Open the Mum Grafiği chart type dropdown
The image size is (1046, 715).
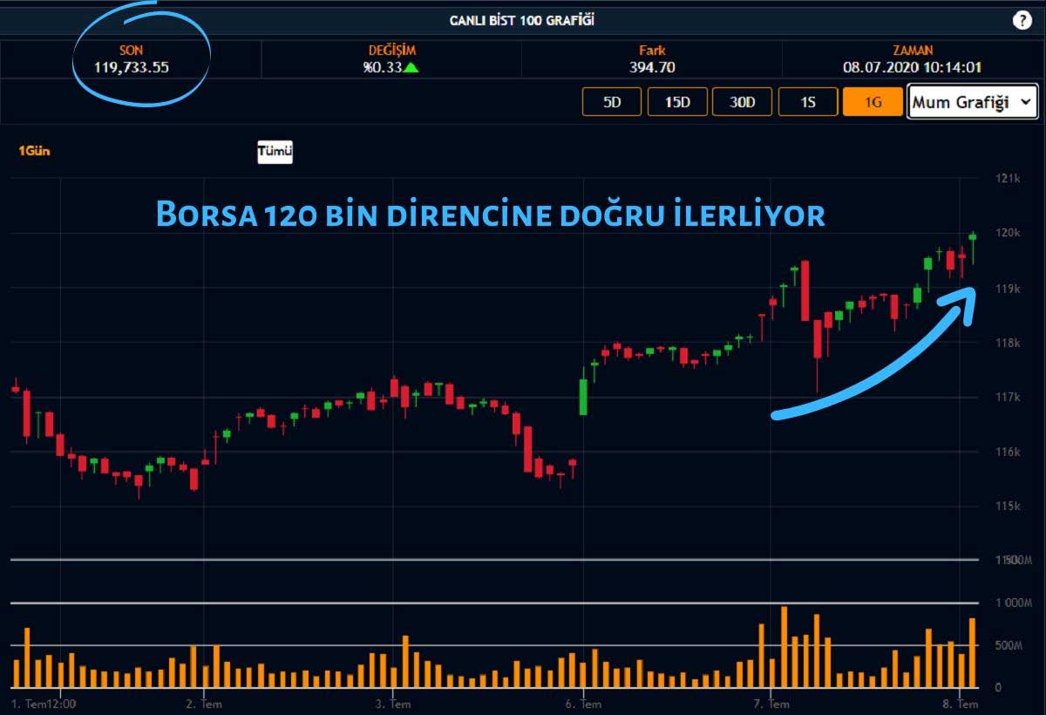[x=973, y=102]
